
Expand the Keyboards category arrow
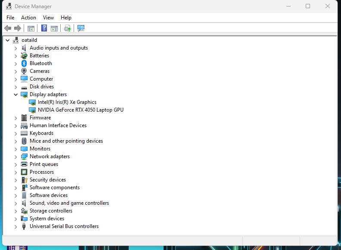pos(15,134)
